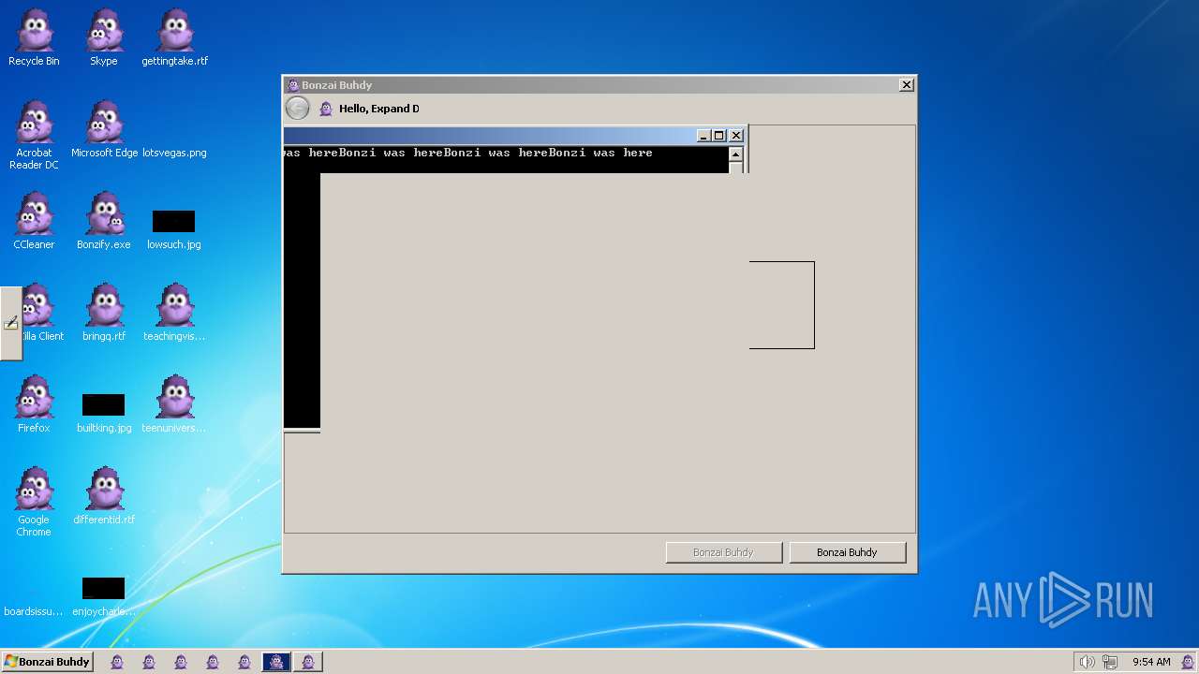Click the 9:54 AM taskbar clock
The image size is (1199, 674).
(x=1151, y=662)
